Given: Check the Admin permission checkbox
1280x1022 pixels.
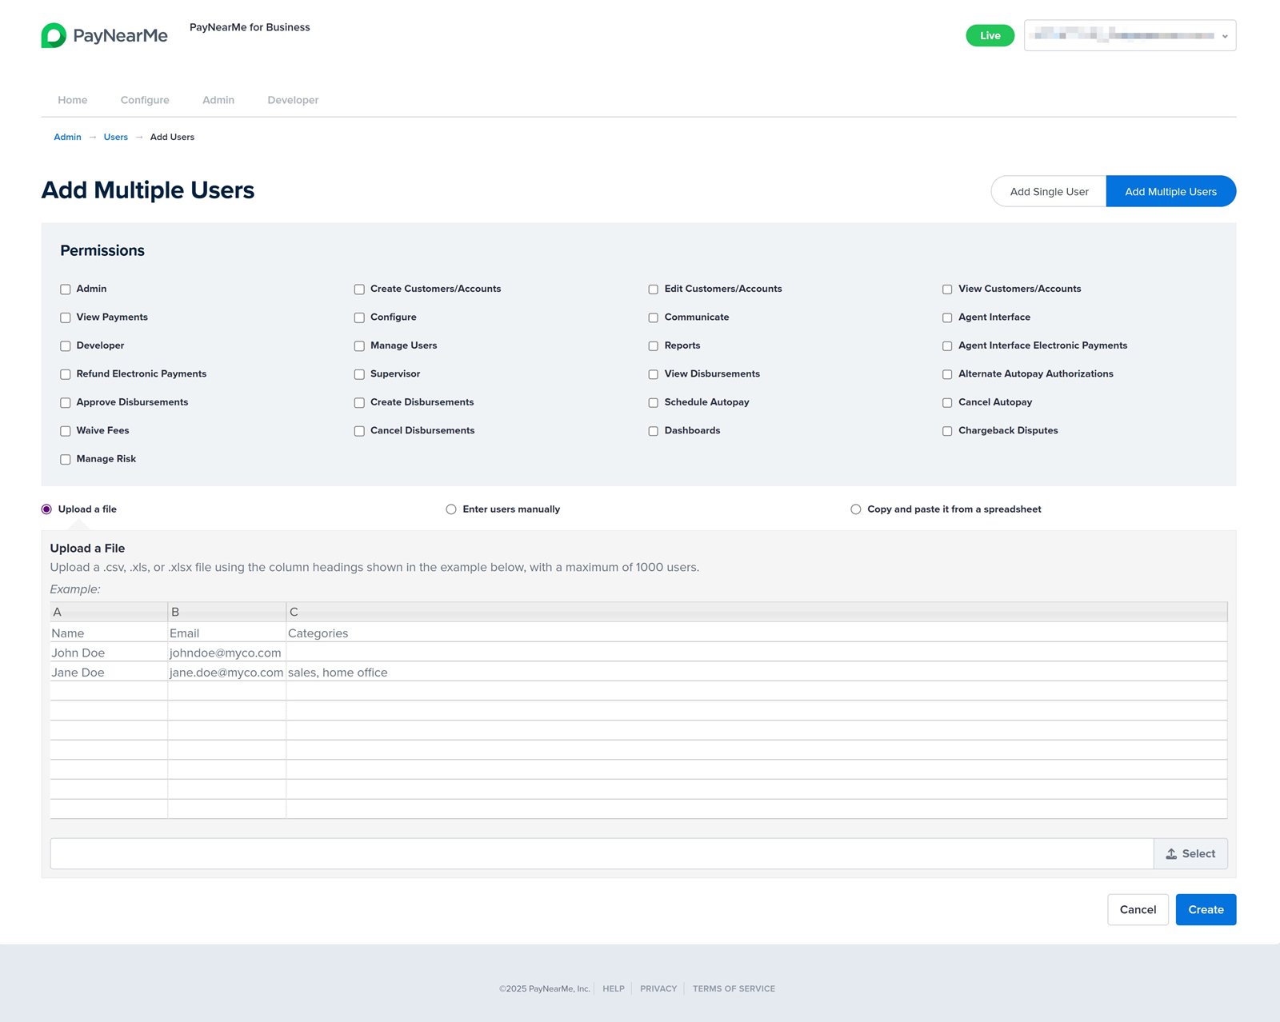Looking at the screenshot, I should coord(66,289).
